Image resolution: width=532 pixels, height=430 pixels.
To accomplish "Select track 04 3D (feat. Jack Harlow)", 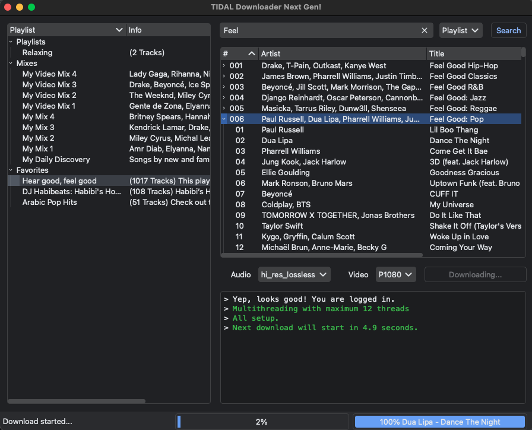I will [x=371, y=162].
